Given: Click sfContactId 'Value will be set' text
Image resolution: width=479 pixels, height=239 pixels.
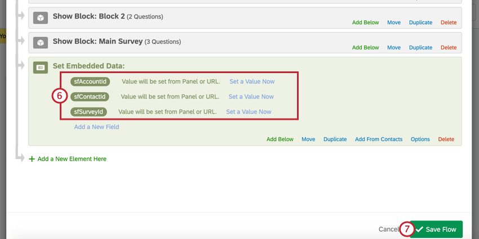Looking at the screenshot, I should coord(170,97).
